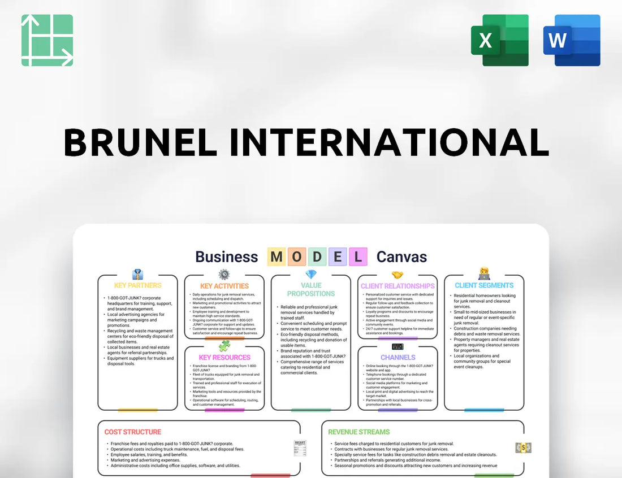Screen dimensions: 622x478
Task: Click the diamond icon above Value Propositions
Action: click(x=311, y=274)
